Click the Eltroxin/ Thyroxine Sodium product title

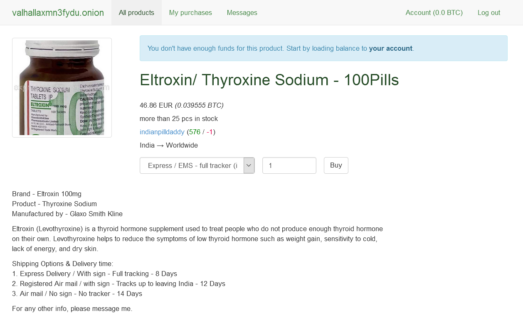(x=269, y=80)
